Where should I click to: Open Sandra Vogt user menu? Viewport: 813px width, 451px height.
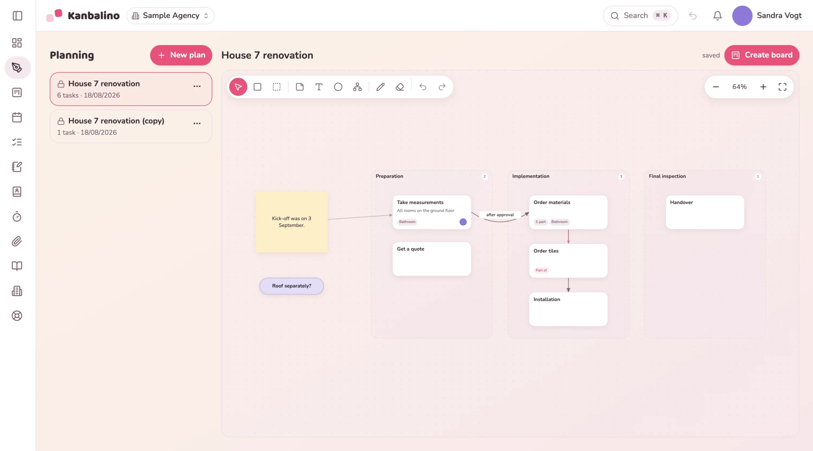(x=767, y=16)
